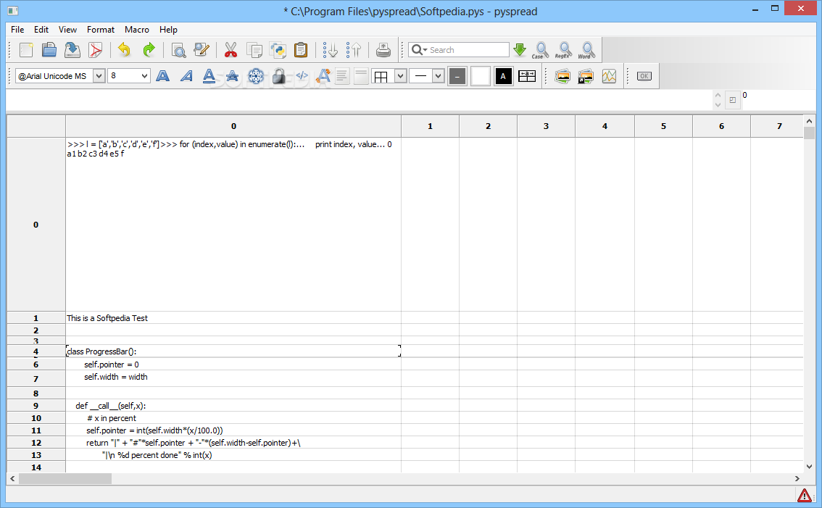This screenshot has height=508, width=822.
Task: Open the View menu
Action: point(67,30)
